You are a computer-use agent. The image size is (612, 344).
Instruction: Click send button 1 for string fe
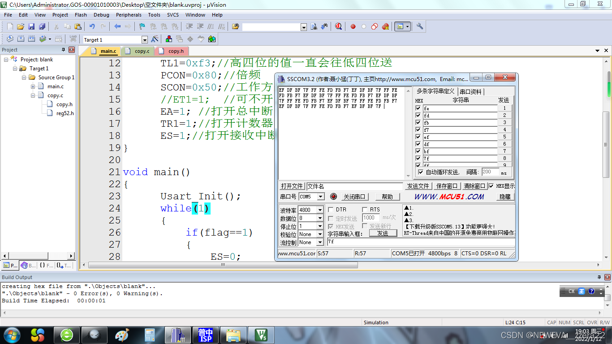pos(504,108)
